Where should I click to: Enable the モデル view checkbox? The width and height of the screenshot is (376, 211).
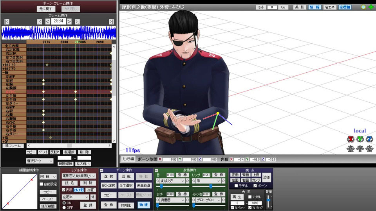pyautogui.click(x=236, y=186)
